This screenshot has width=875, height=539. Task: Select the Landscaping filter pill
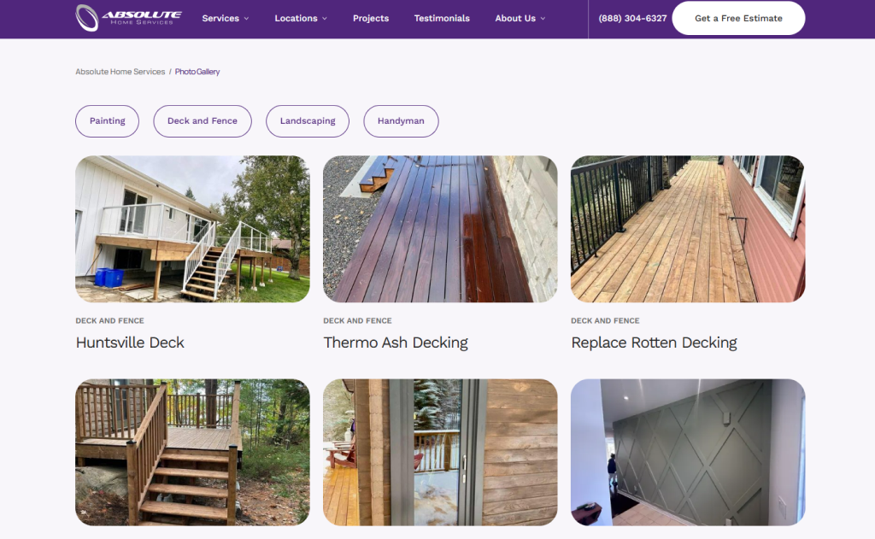308,121
